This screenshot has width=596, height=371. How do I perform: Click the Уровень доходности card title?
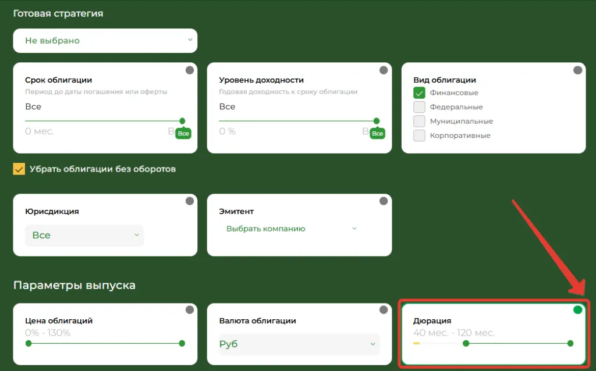[261, 80]
